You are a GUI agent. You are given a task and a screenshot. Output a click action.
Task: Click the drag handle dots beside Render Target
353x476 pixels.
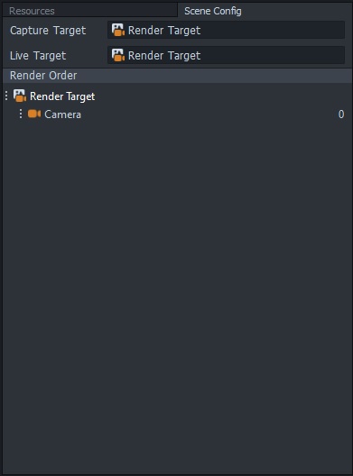click(x=6, y=96)
